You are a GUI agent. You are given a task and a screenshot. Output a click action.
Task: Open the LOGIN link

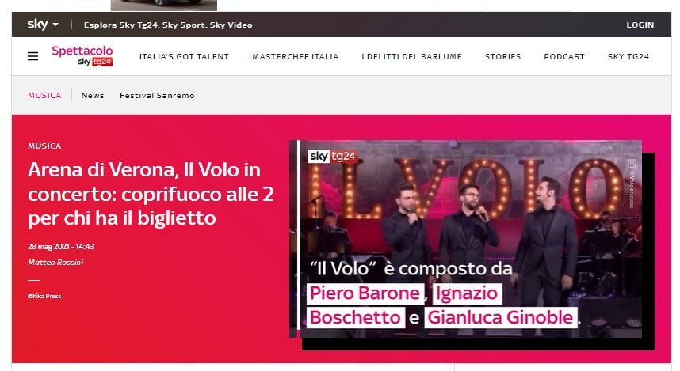point(640,25)
